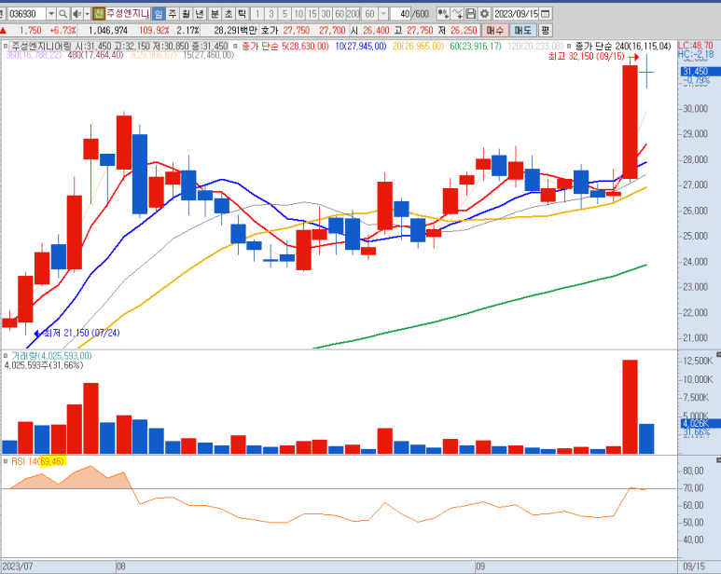Click the 15 average value 15(27,460,00)
The width and height of the screenshot is (721, 574).
(x=208, y=55)
